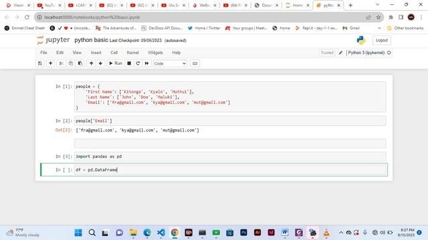Show hidden system tray icons
The image size is (428, 240).
tap(341, 233)
